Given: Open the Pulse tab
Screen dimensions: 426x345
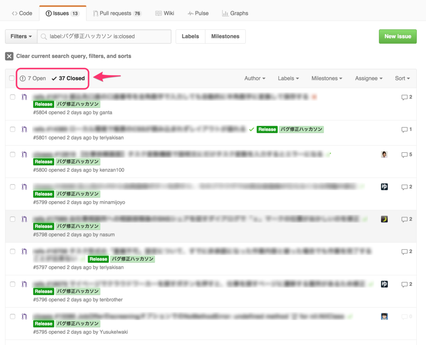Looking at the screenshot, I should coord(198,13).
